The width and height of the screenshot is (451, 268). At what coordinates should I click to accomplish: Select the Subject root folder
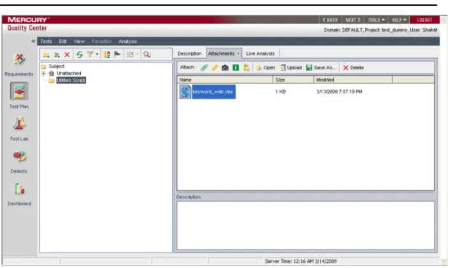tap(56, 66)
